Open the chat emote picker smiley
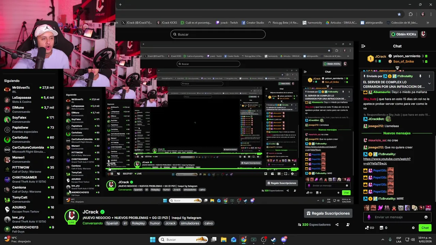Screen dimensions: 436x245 coord(426,217)
